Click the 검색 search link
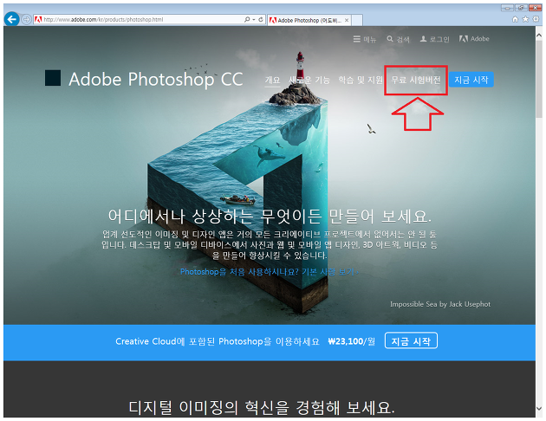Image resolution: width=546 pixels, height=421 pixels. click(398, 39)
